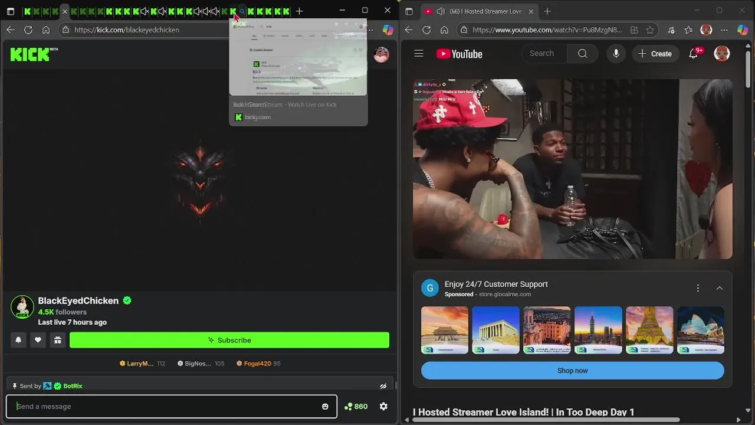
Task: Click the YouTube search magnifier button
Action: [x=583, y=54]
